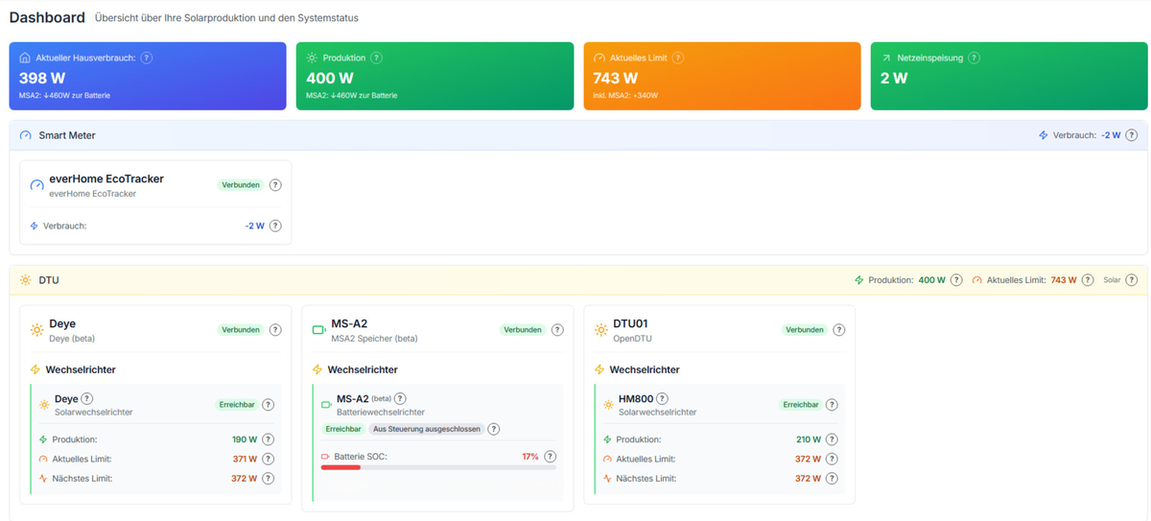
Task: Click help icon in HM800 Produktion 210 W row
Action: click(832, 439)
